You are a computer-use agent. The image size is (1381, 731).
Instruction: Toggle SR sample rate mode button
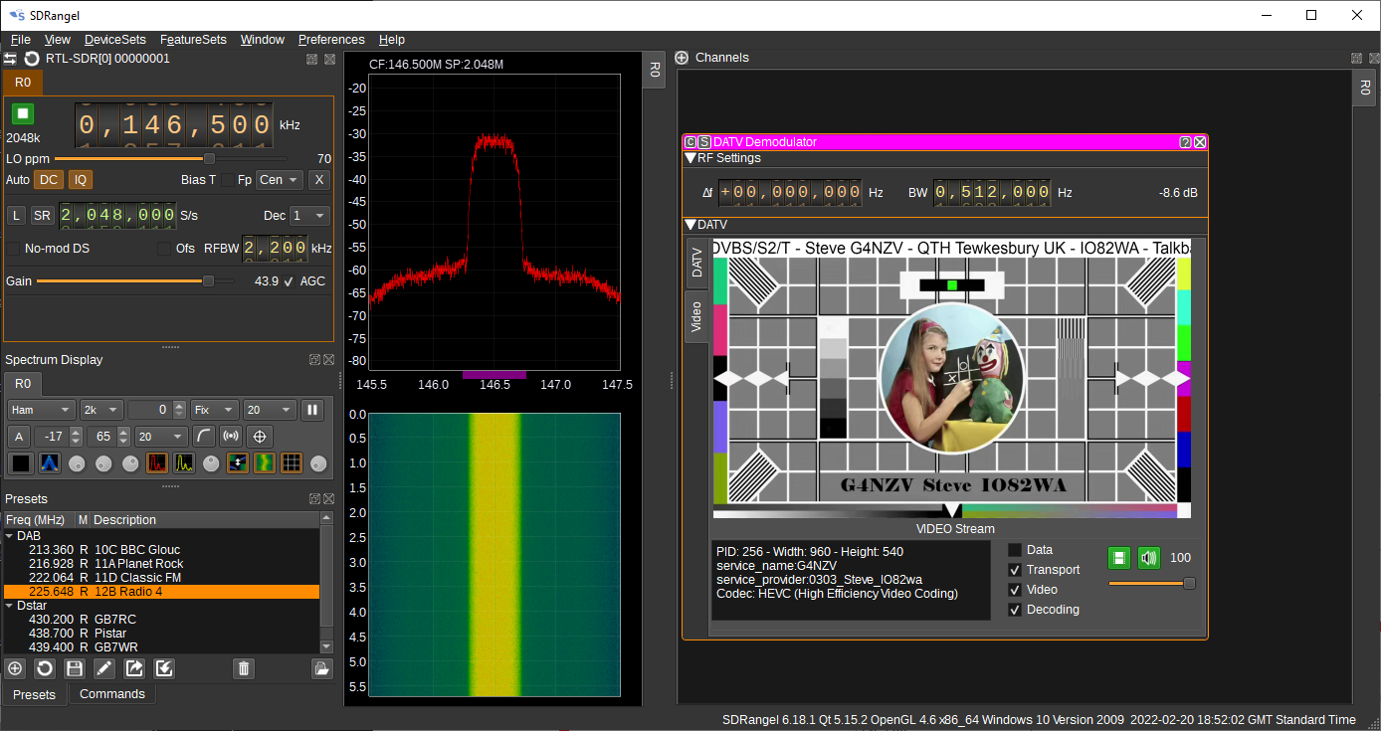[42, 216]
